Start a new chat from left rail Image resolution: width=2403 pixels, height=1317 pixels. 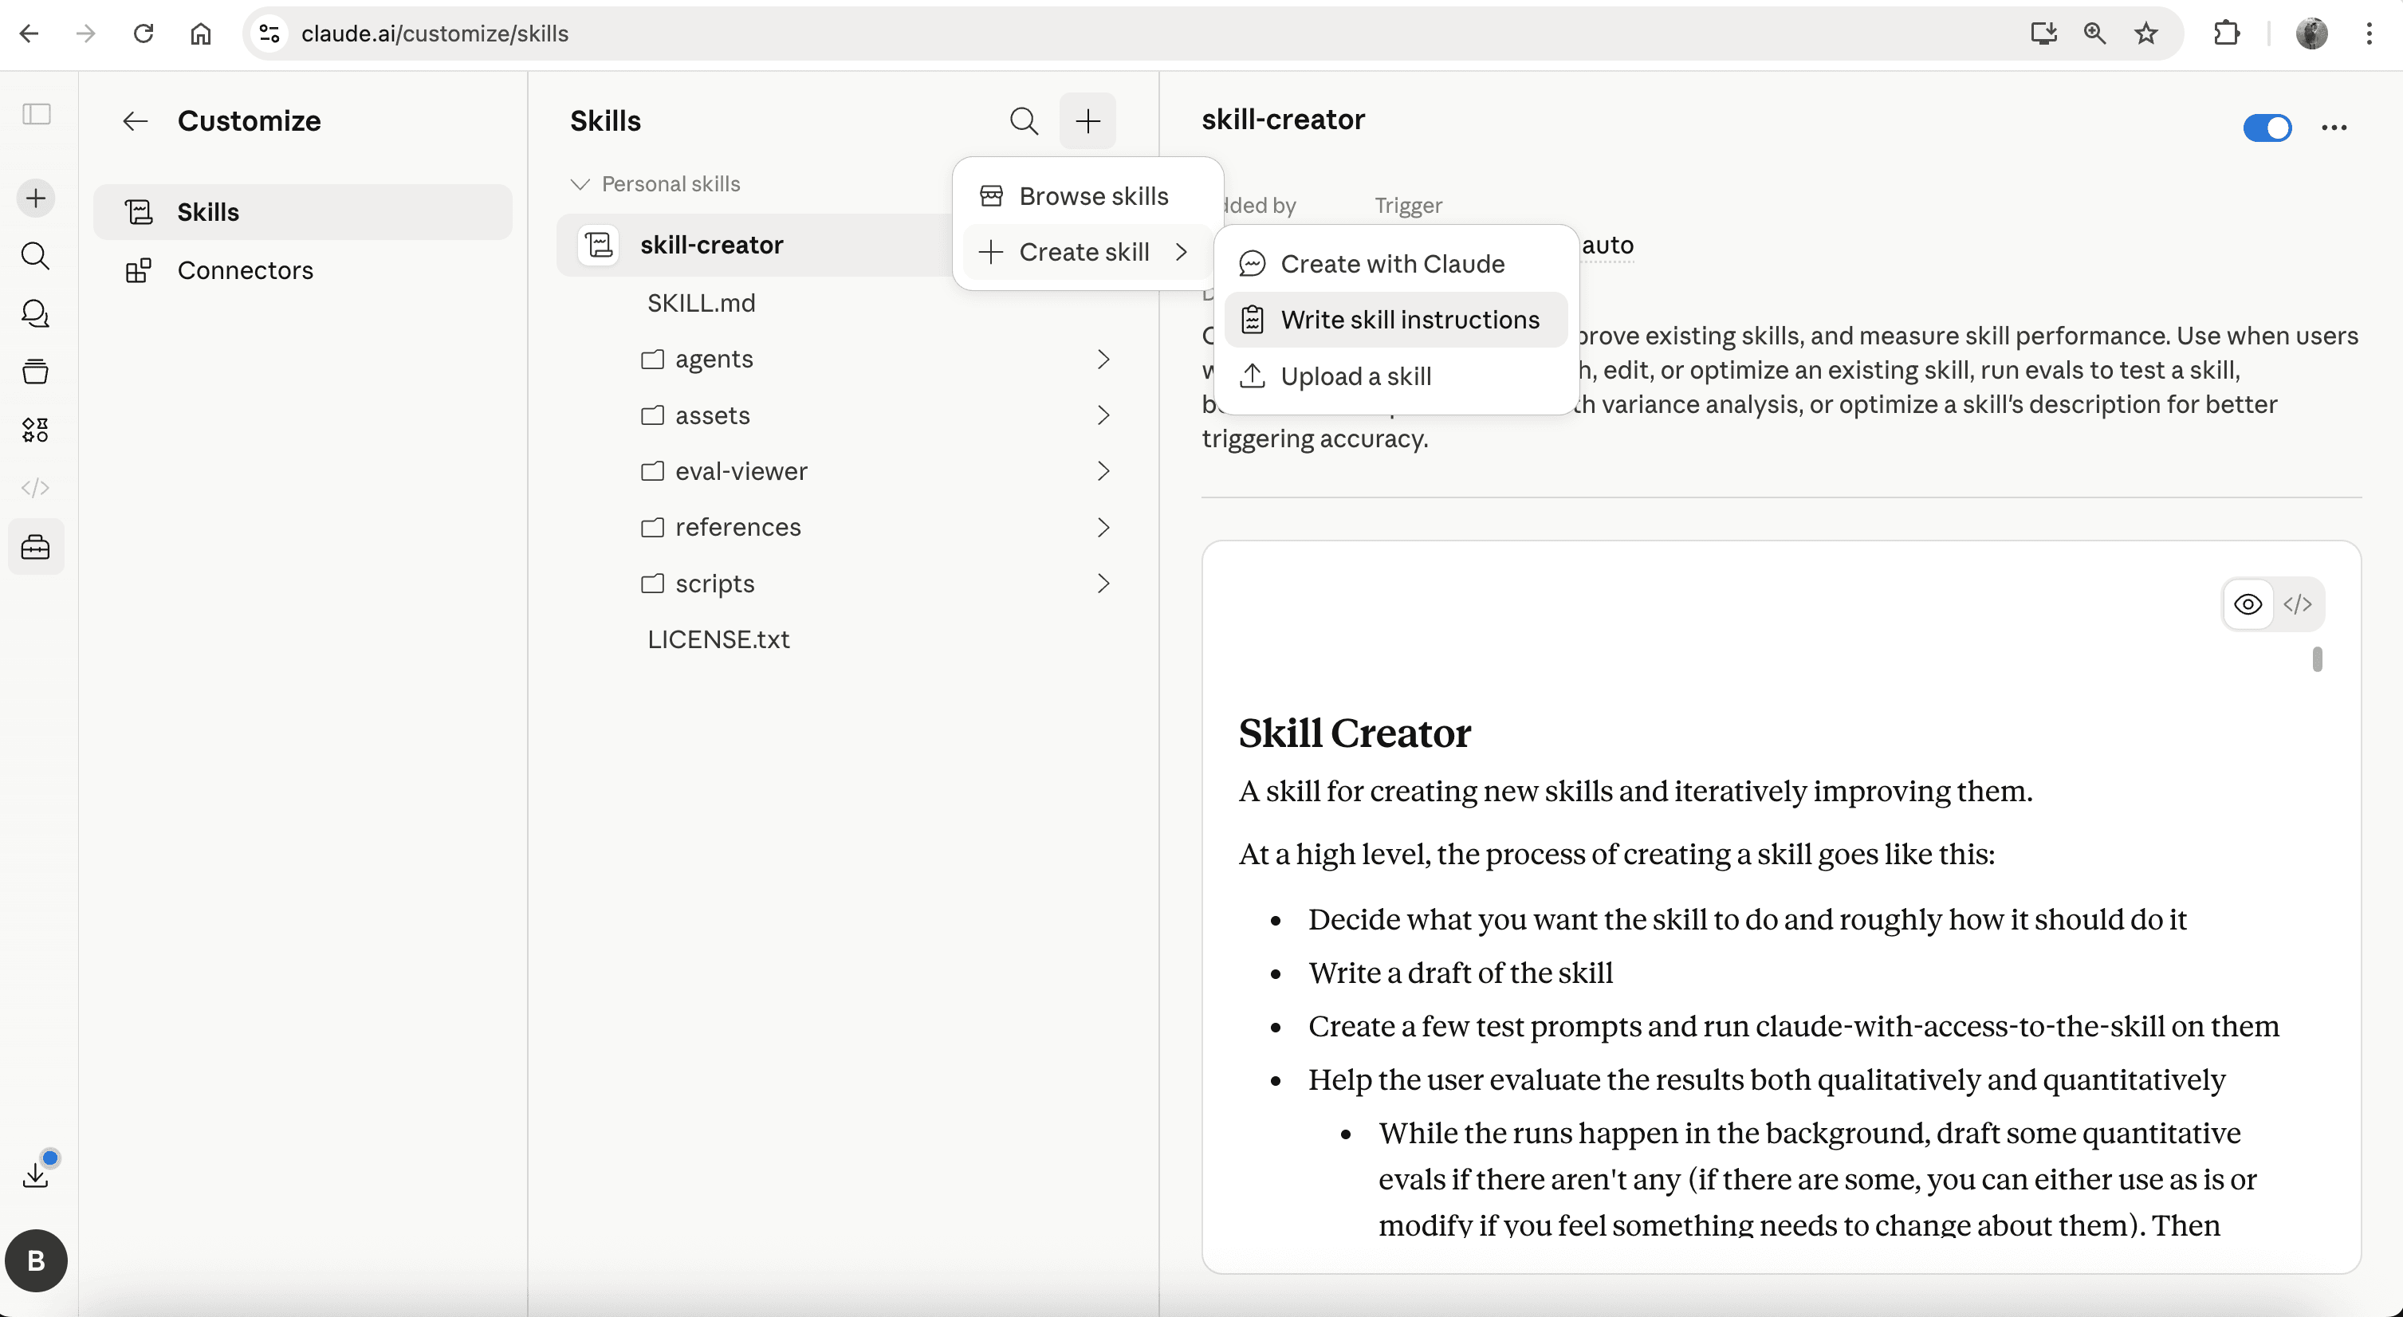[x=35, y=198]
